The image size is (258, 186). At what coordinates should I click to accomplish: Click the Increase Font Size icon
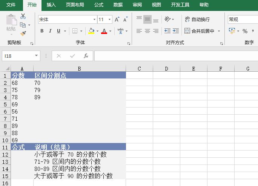coord(117,19)
